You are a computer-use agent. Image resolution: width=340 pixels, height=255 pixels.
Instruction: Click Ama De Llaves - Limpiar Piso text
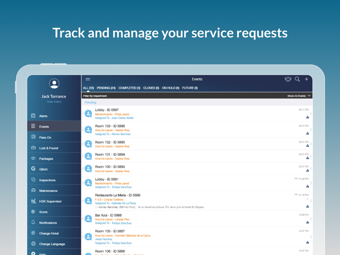tap(112, 220)
